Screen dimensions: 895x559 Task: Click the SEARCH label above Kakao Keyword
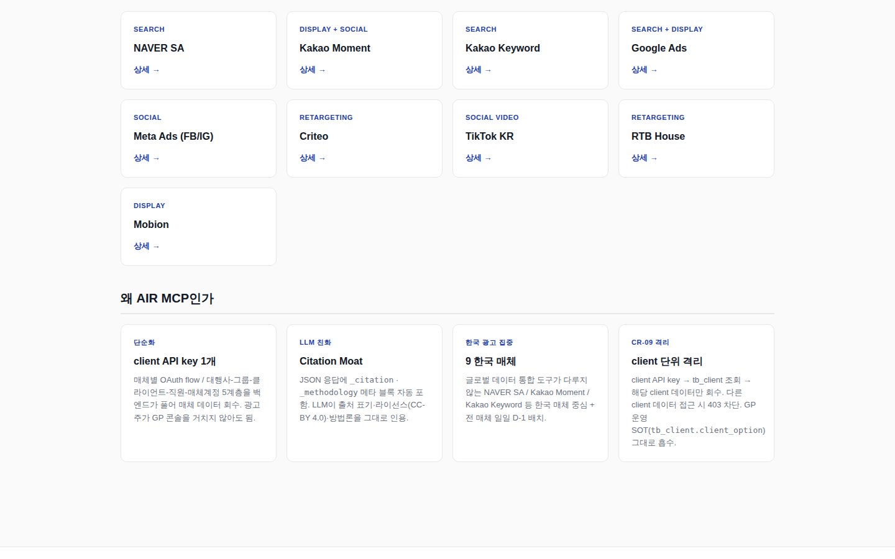pyautogui.click(x=481, y=29)
